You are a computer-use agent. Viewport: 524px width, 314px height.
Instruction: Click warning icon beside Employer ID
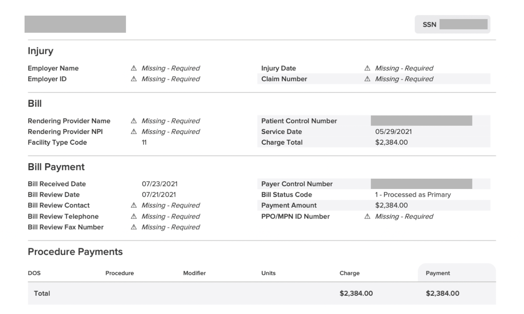pos(134,79)
